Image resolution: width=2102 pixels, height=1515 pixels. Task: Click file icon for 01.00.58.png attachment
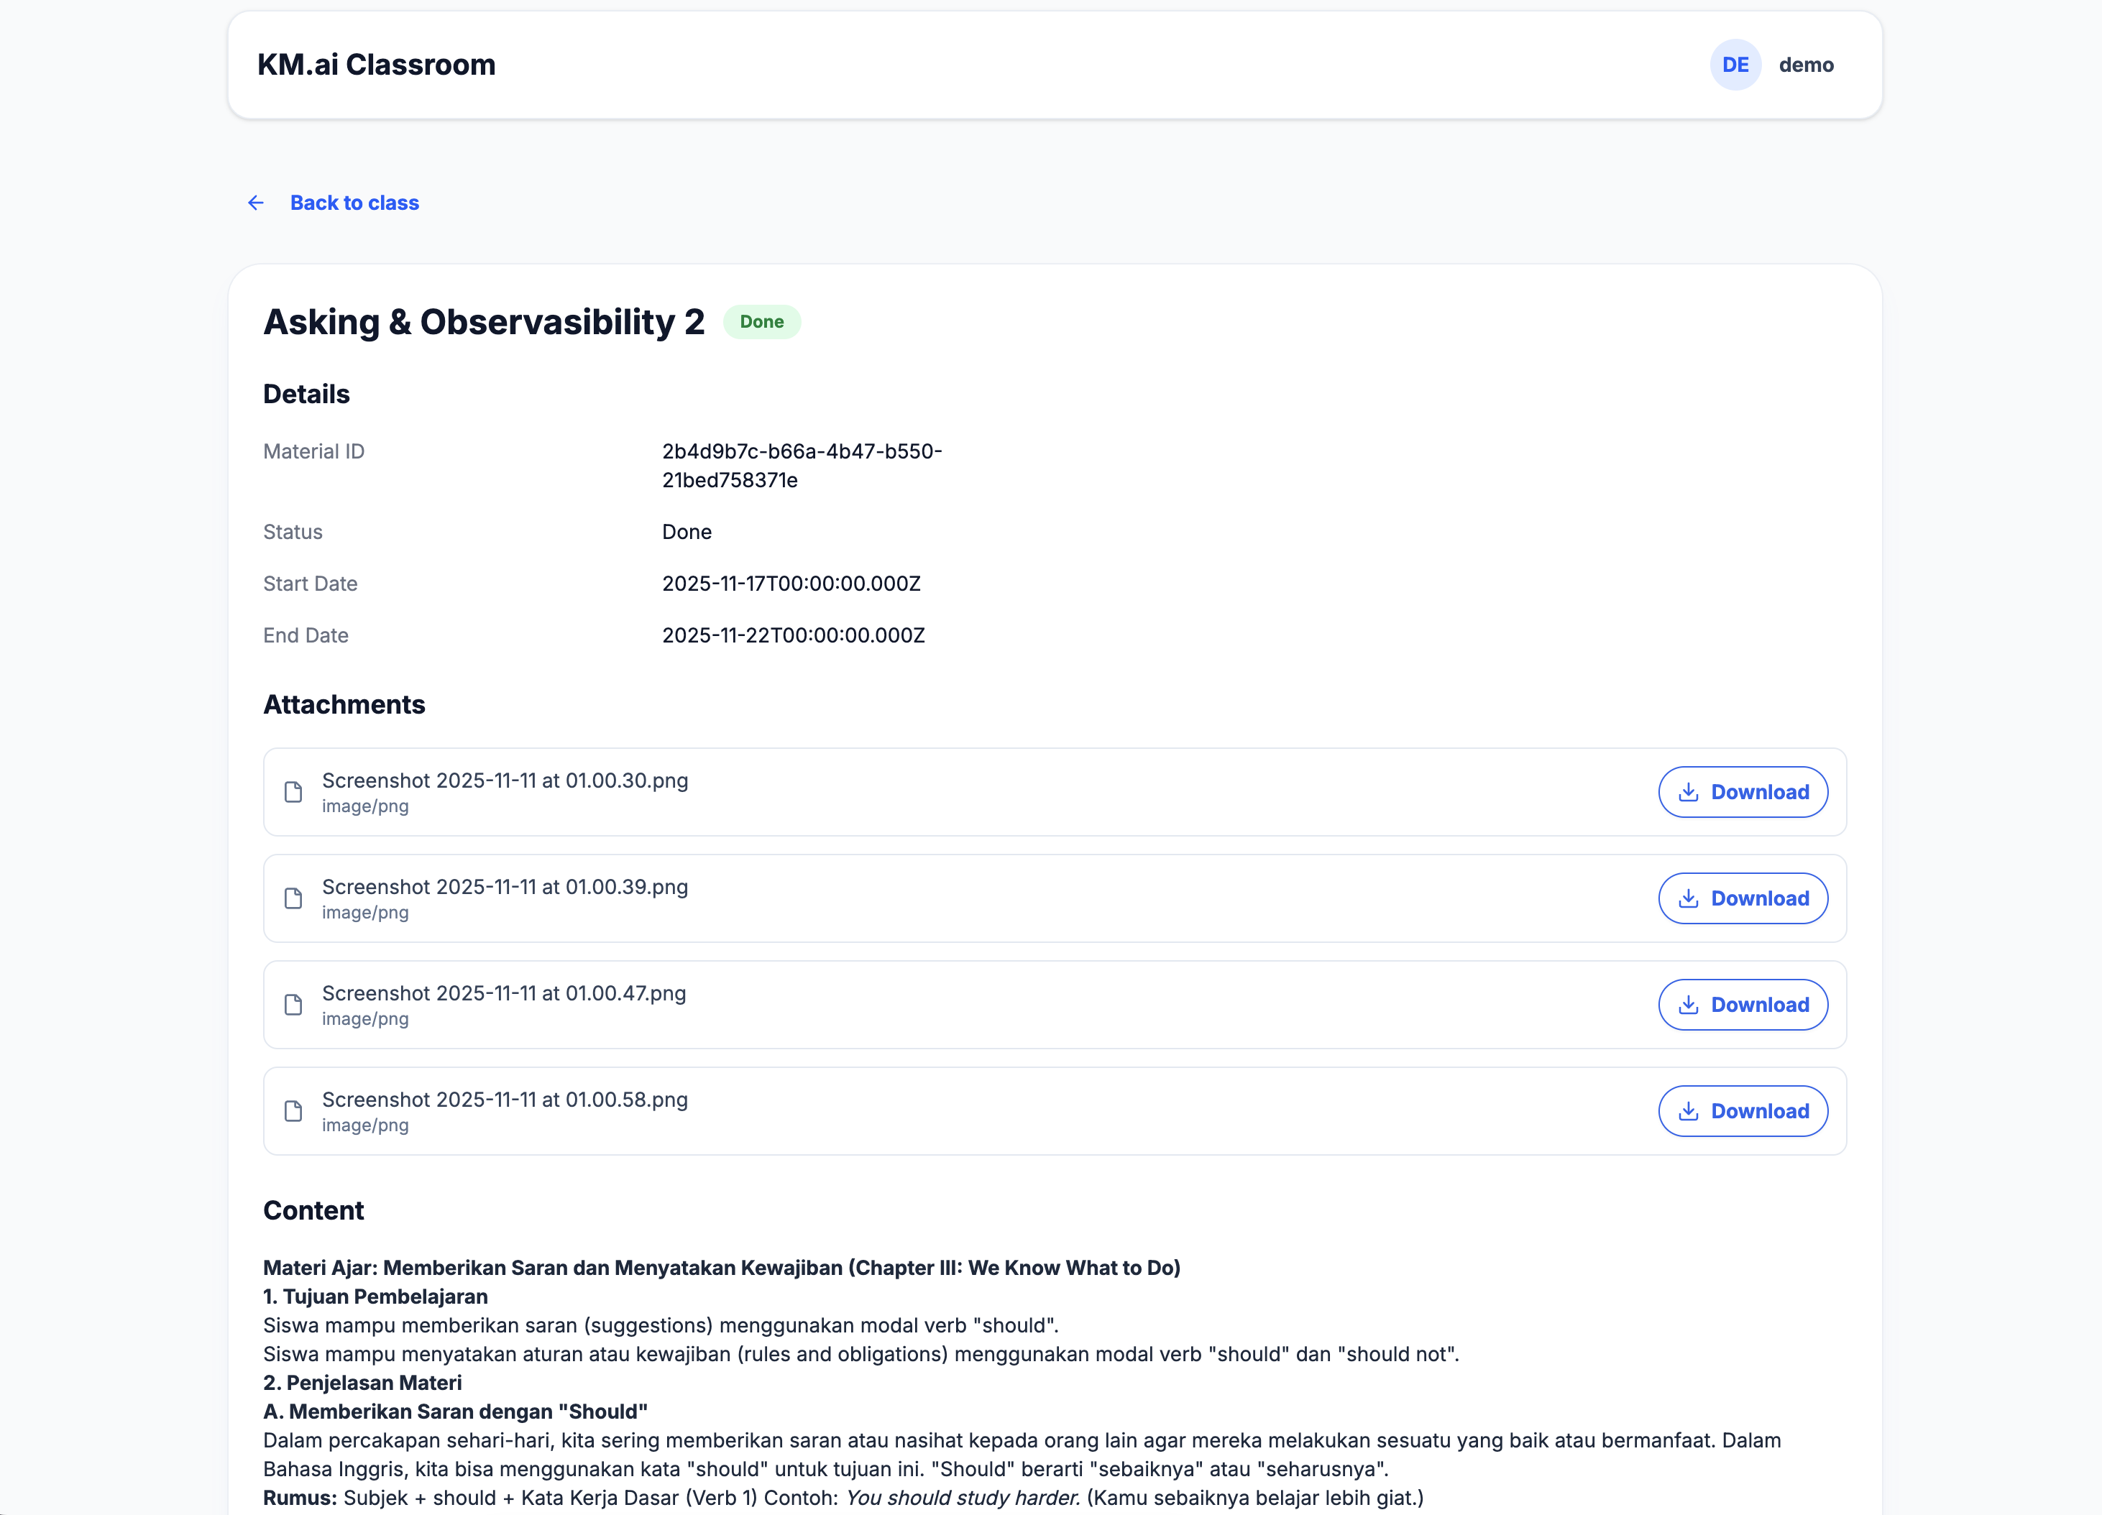293,1111
